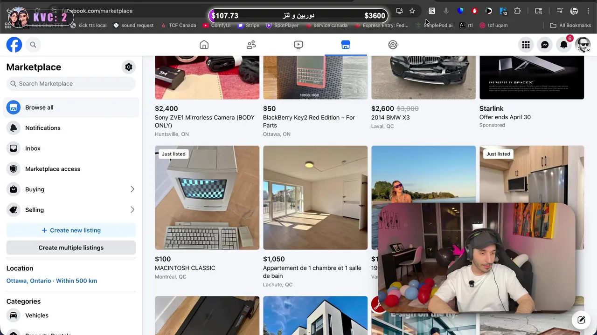Open the Groups tab
Image resolution: width=597 pixels, height=335 pixels.
point(393,45)
